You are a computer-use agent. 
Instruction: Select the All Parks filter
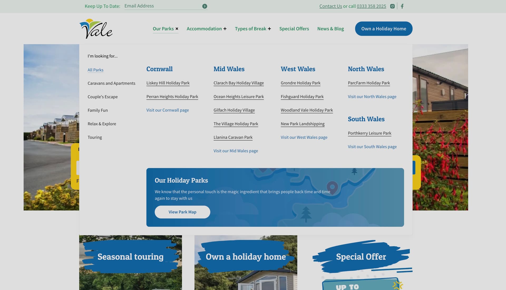[95, 70]
